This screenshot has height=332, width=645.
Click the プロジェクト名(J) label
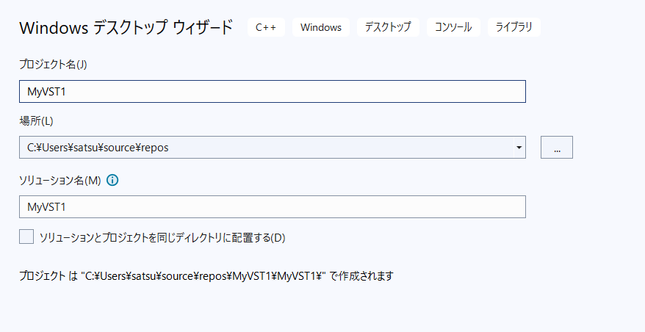[53, 64]
